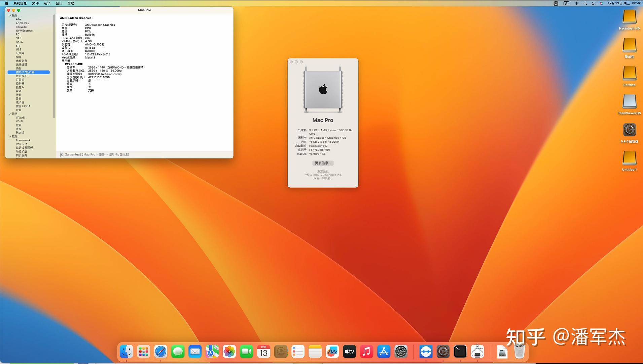Activate Siri from the menu bar

coord(602,3)
